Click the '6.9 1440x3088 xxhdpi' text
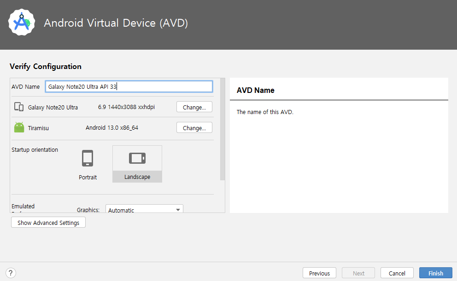This screenshot has height=281, width=457. 127,107
